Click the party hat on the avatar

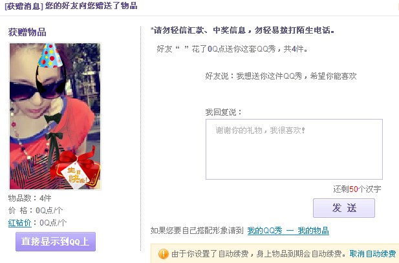50,56
